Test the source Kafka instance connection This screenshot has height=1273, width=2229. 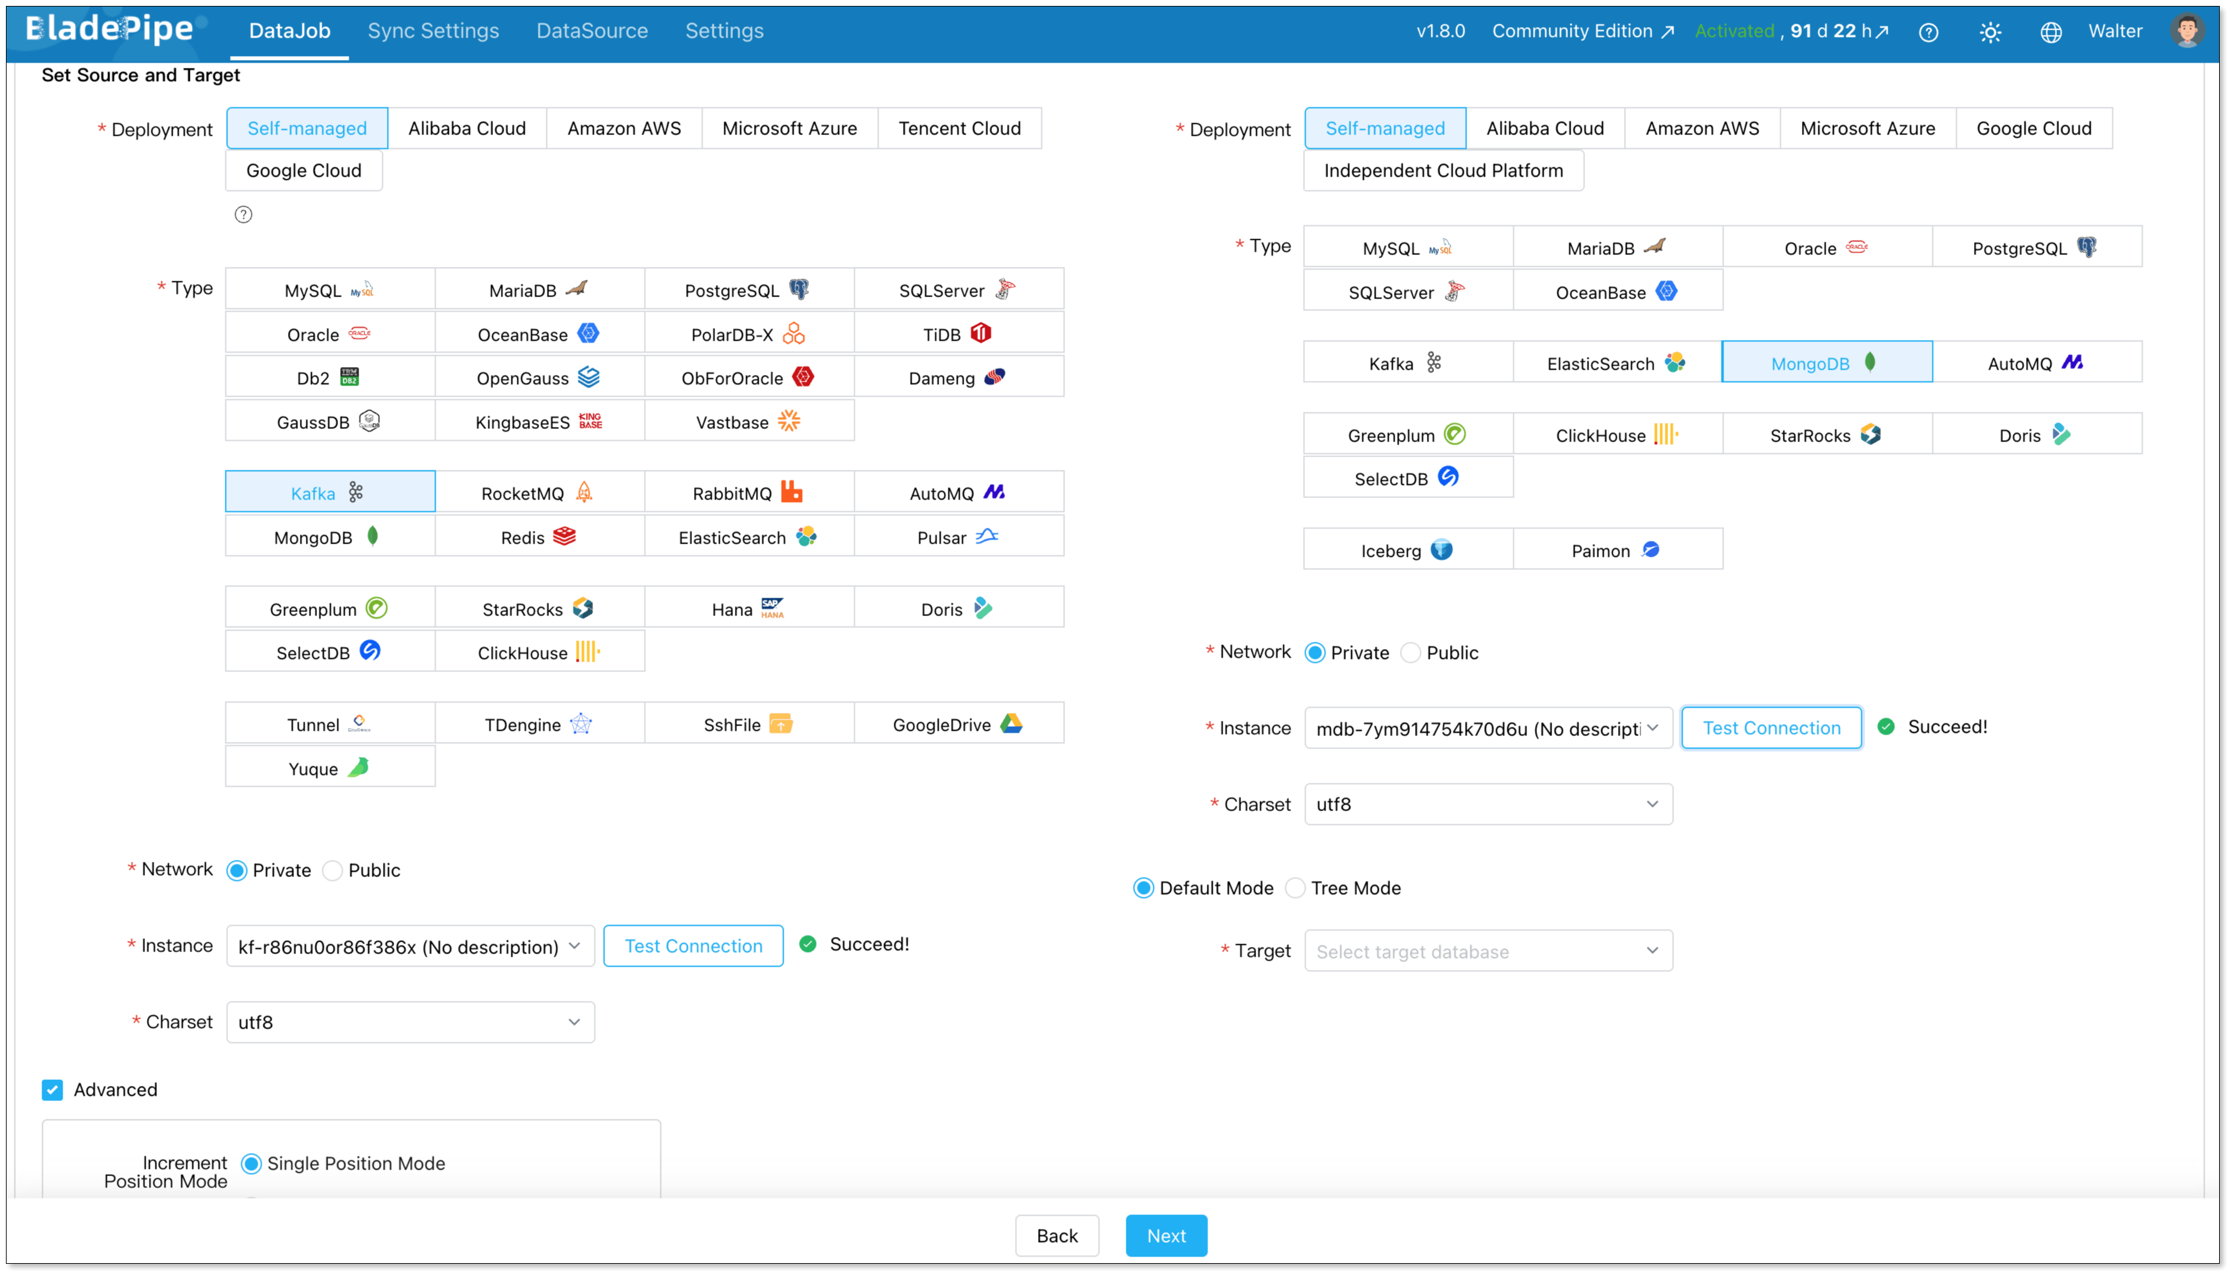693,946
